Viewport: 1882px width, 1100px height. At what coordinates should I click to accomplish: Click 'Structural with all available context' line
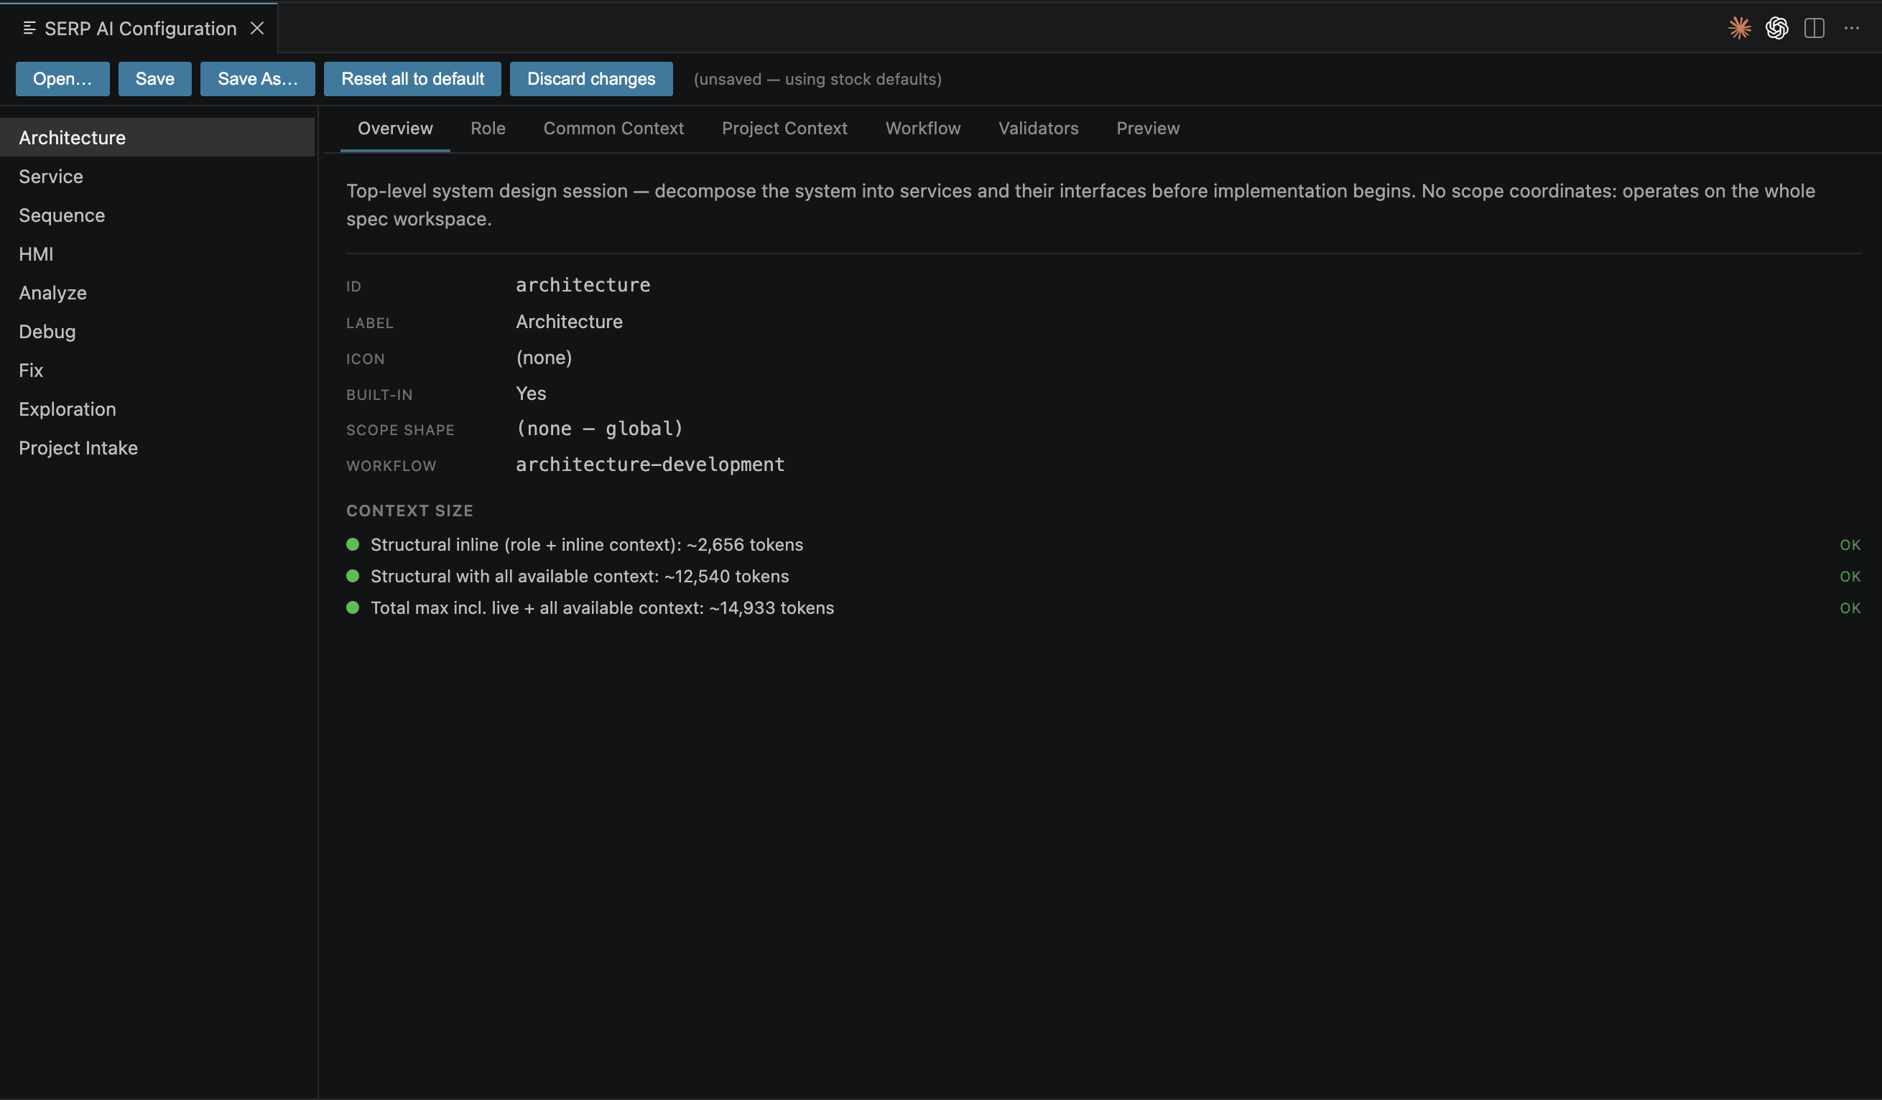pyautogui.click(x=580, y=576)
